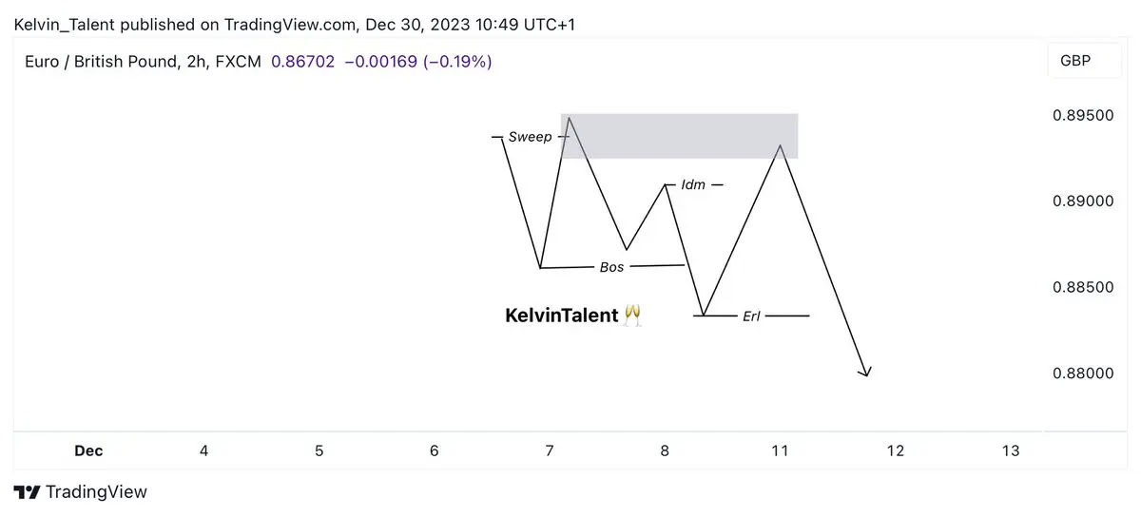Viewport: 1141px width, 517px height.
Task: Click the downward arrowhead of the projection
Action: pos(865,373)
